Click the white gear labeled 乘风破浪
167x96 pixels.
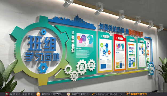tap(82, 67)
